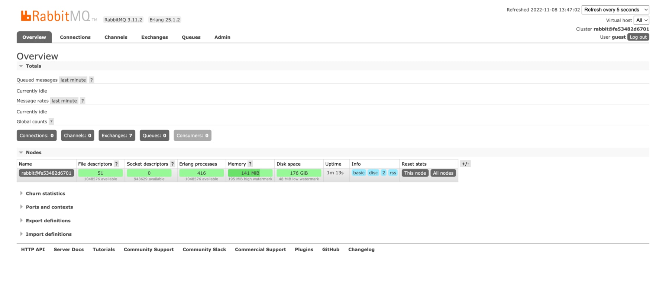Toggle node table columns with +/-
Screen dimensions: 666x281
pyautogui.click(x=465, y=164)
